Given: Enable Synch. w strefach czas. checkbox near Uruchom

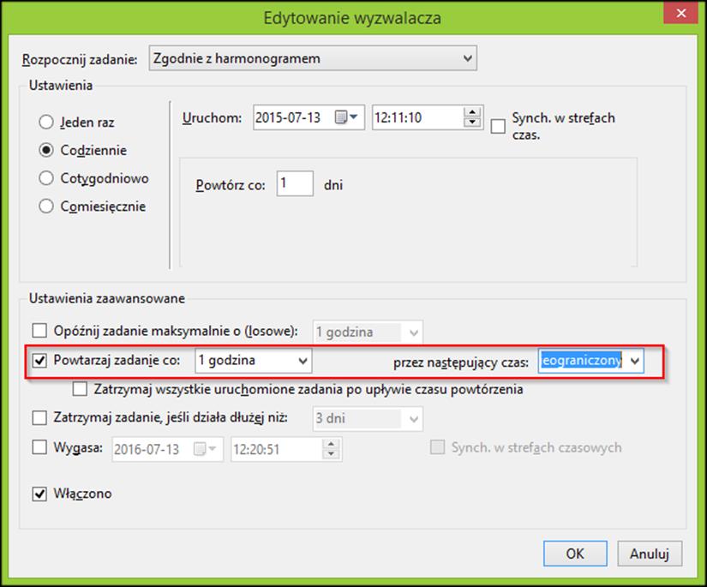Looking at the screenshot, I should tap(498, 126).
